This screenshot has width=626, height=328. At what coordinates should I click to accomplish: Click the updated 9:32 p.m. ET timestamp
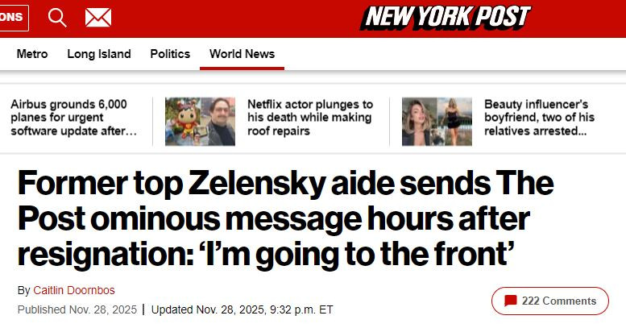(x=242, y=309)
